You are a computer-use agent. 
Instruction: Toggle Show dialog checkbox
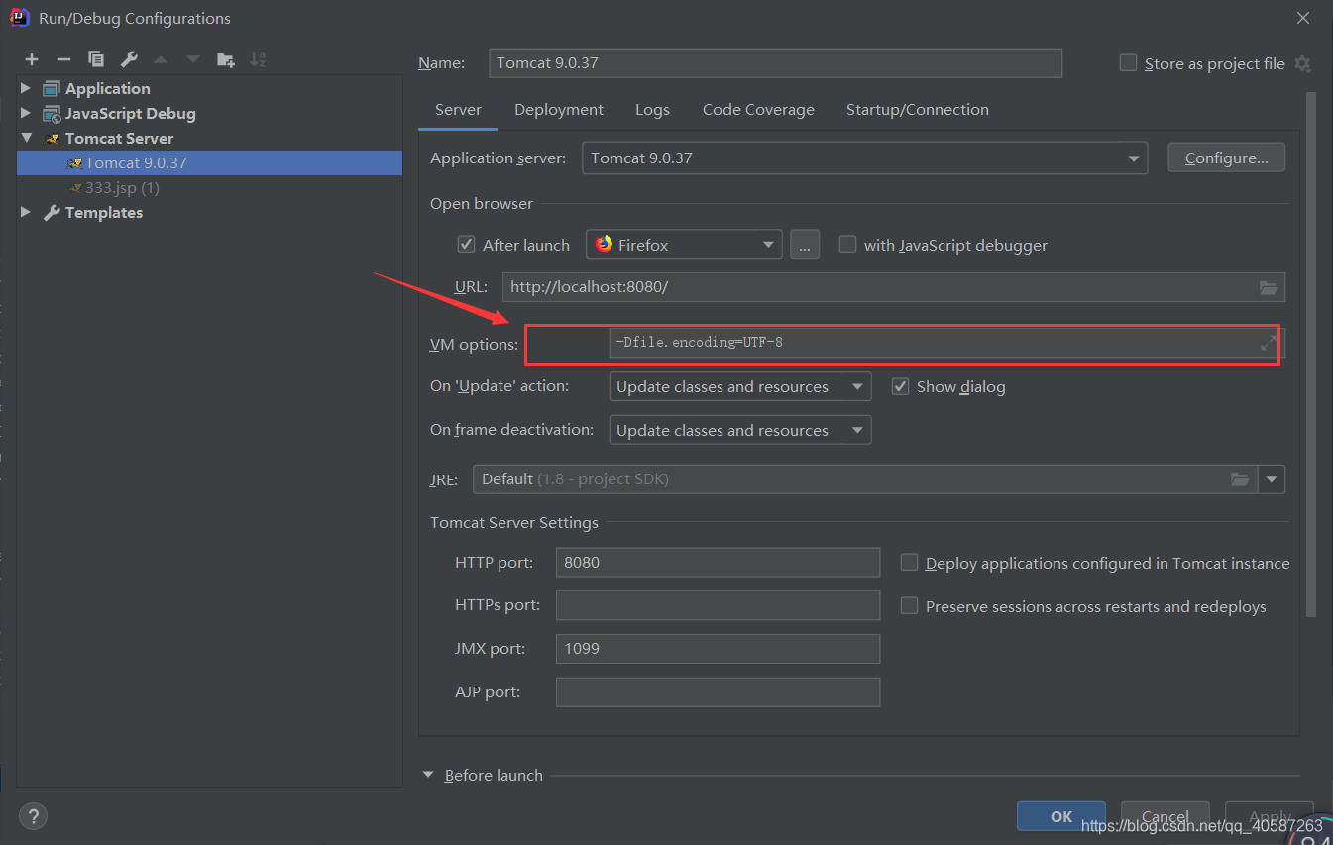pyautogui.click(x=900, y=386)
